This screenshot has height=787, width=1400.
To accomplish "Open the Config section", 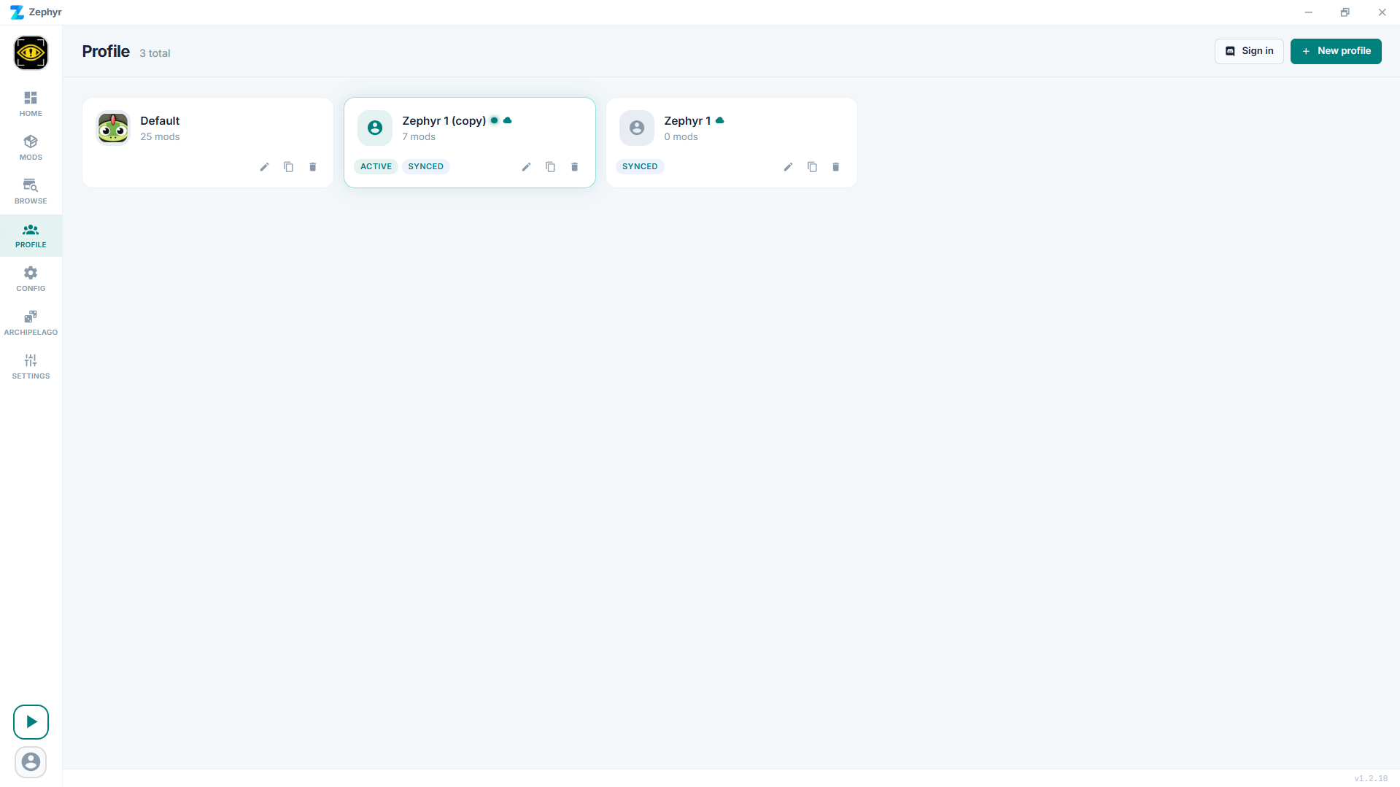I will [30, 279].
